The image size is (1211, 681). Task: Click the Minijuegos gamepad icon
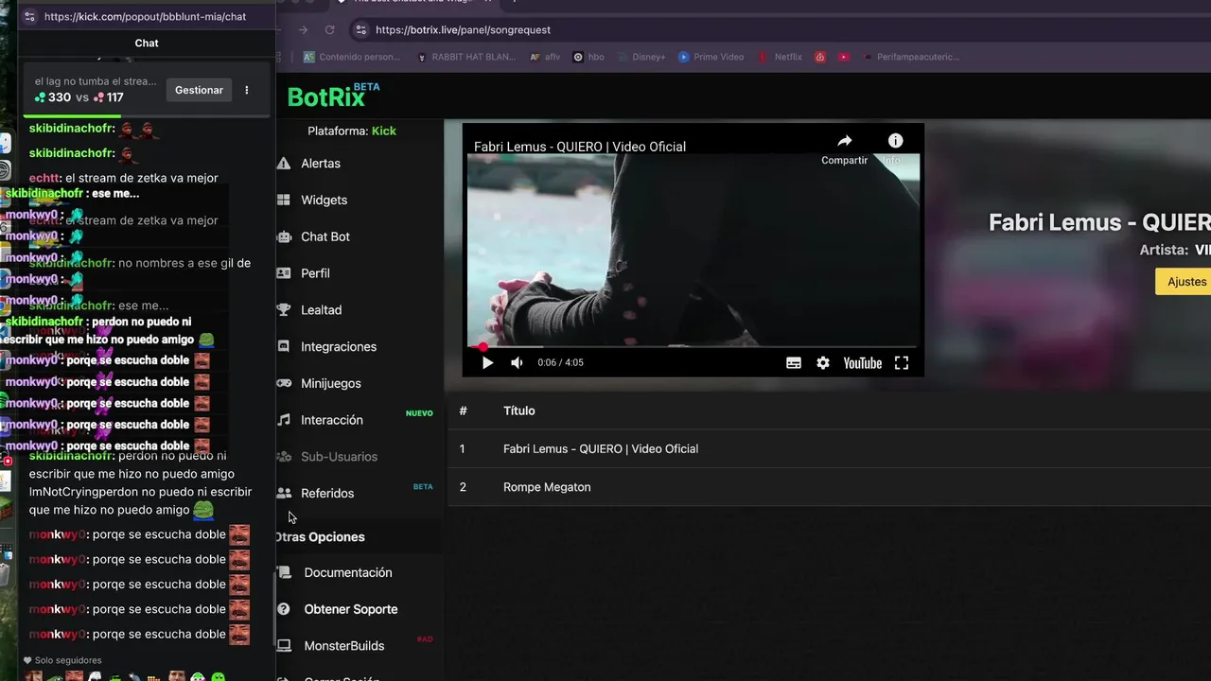283,383
